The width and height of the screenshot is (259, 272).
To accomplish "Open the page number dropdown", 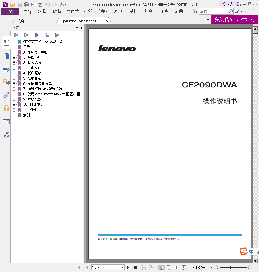I will [122, 267].
